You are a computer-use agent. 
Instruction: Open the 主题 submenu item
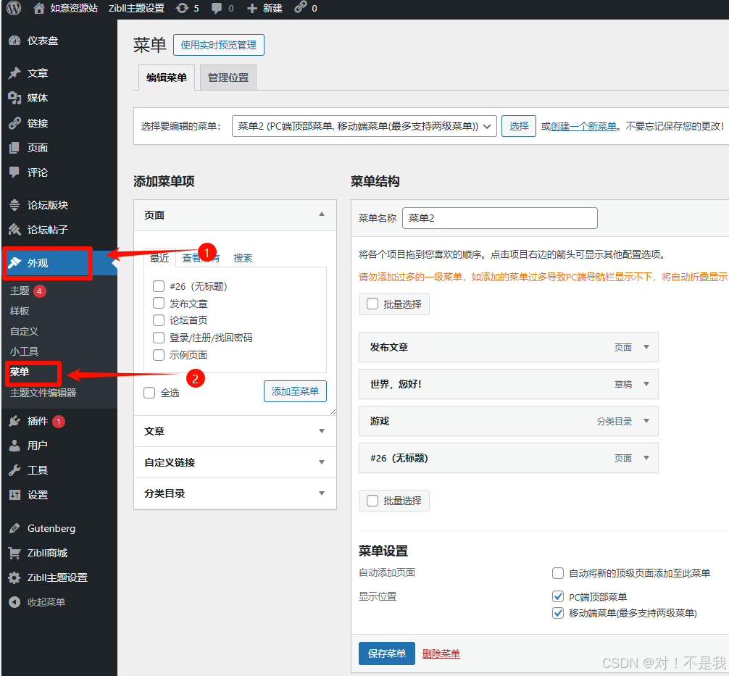coord(20,291)
